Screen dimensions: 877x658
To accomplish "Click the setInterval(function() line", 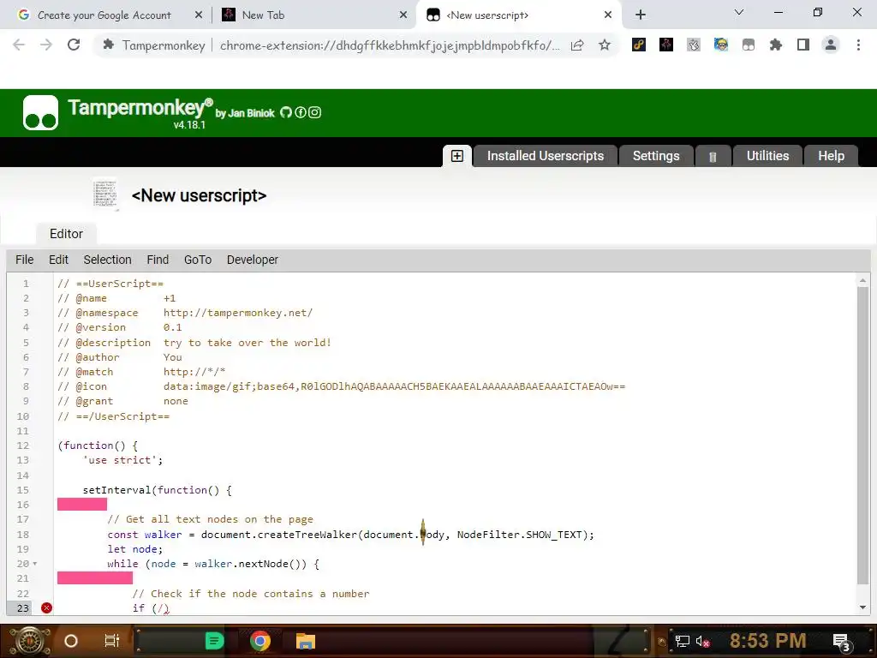I will tap(158, 490).
